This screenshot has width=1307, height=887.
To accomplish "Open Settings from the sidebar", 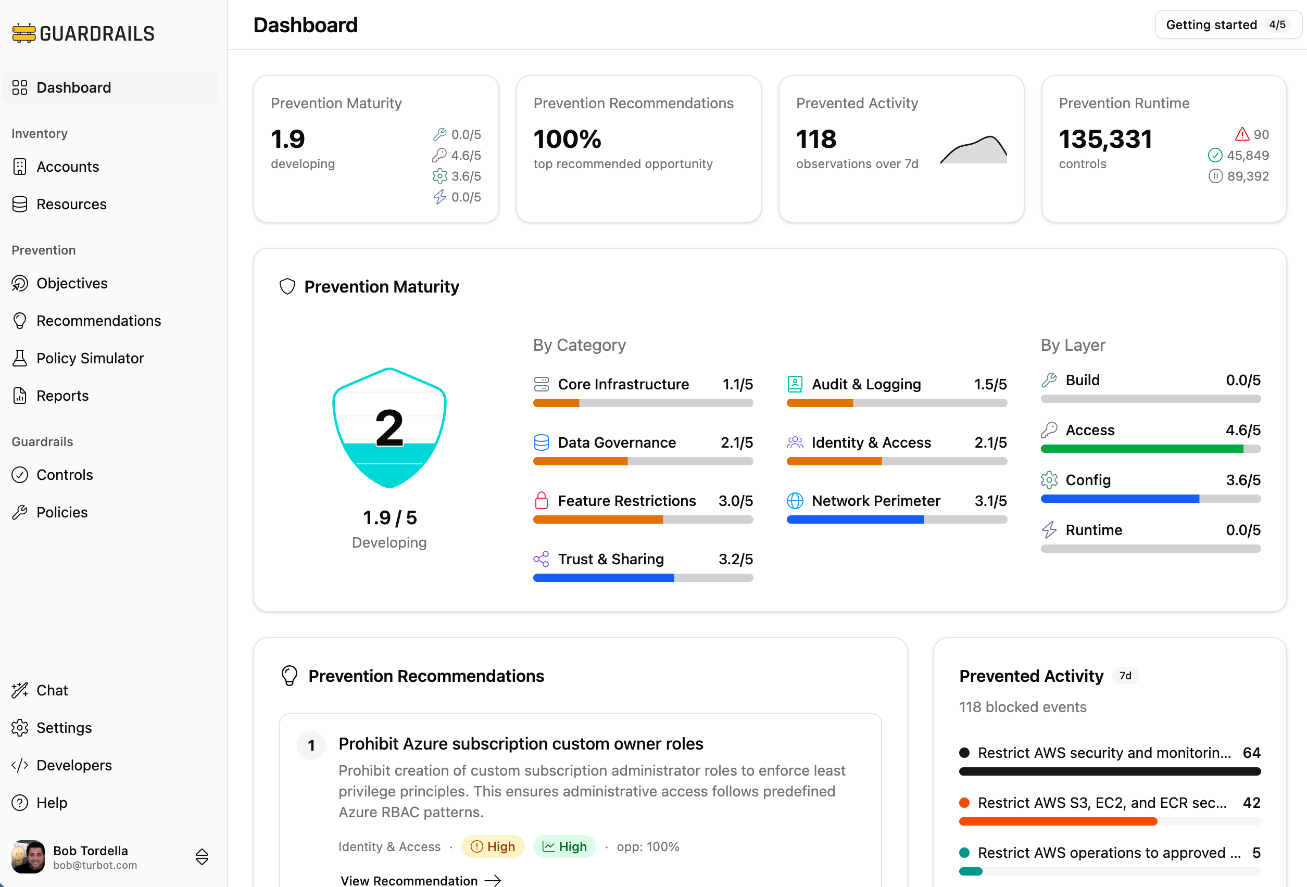I will coord(64,727).
